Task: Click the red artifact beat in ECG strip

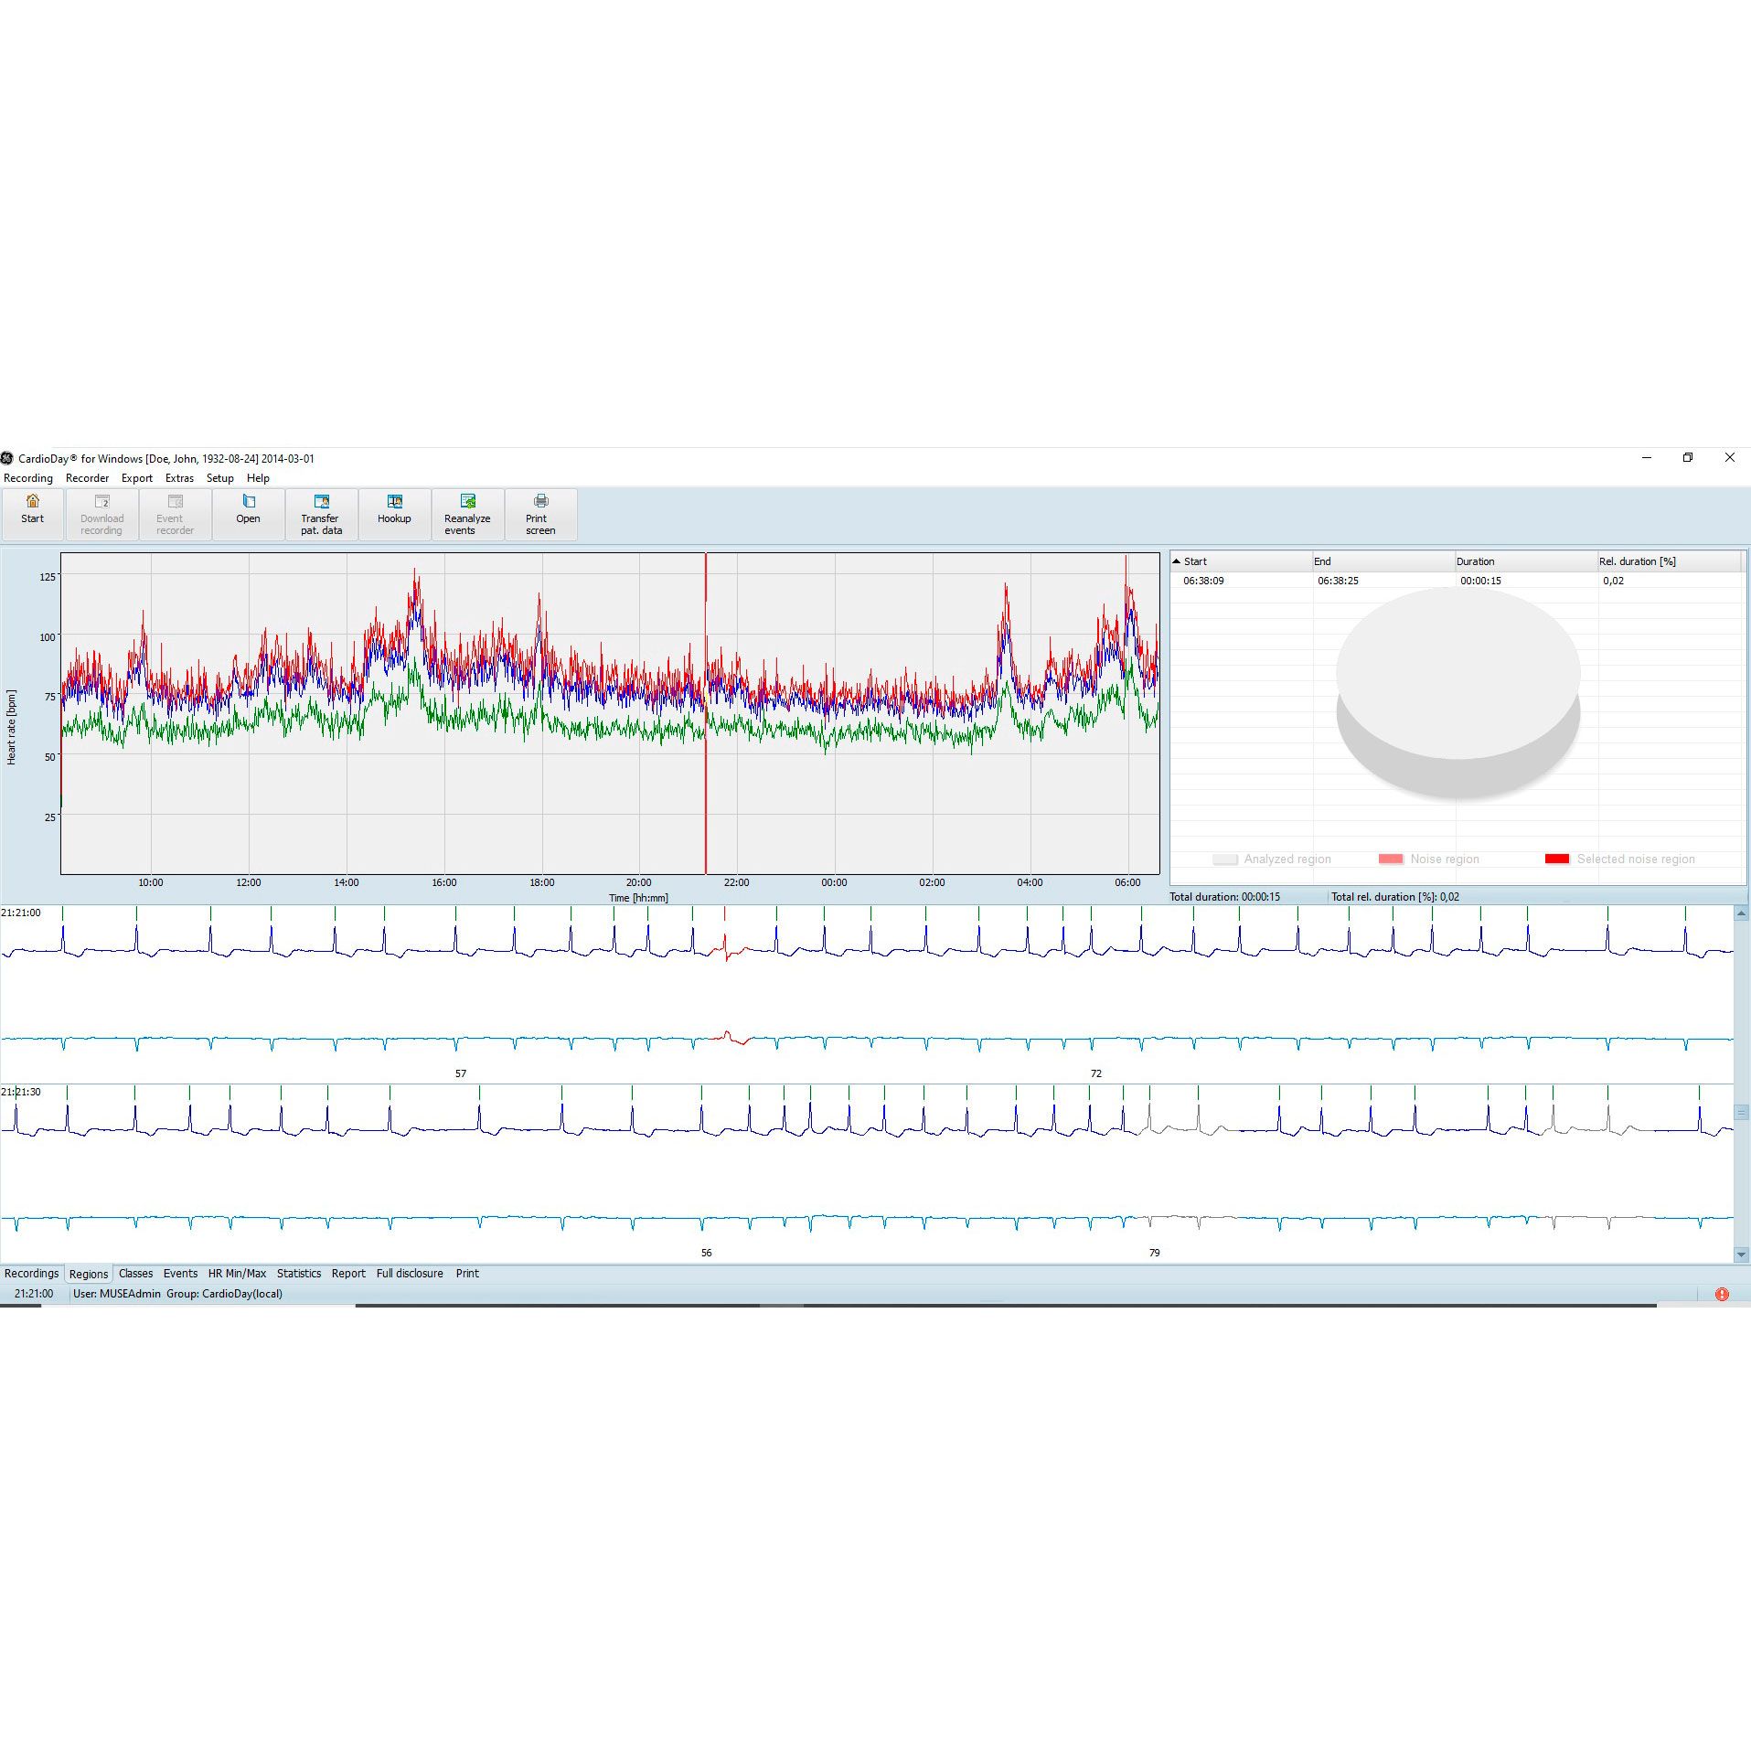Action: point(727,947)
